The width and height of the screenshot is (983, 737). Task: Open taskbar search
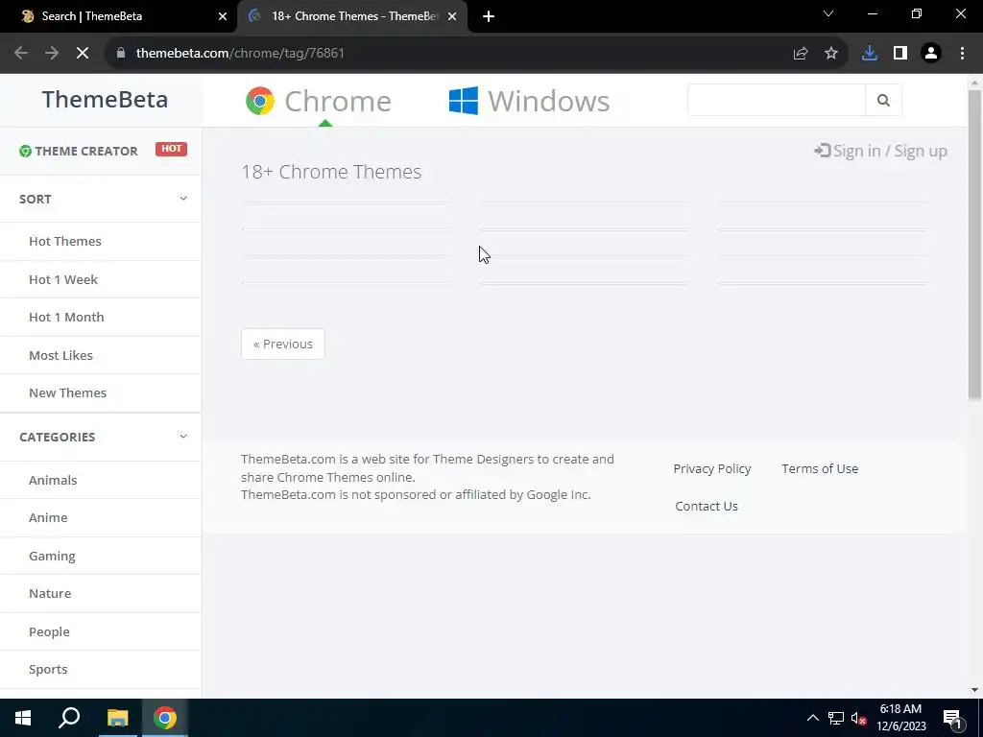(x=69, y=718)
